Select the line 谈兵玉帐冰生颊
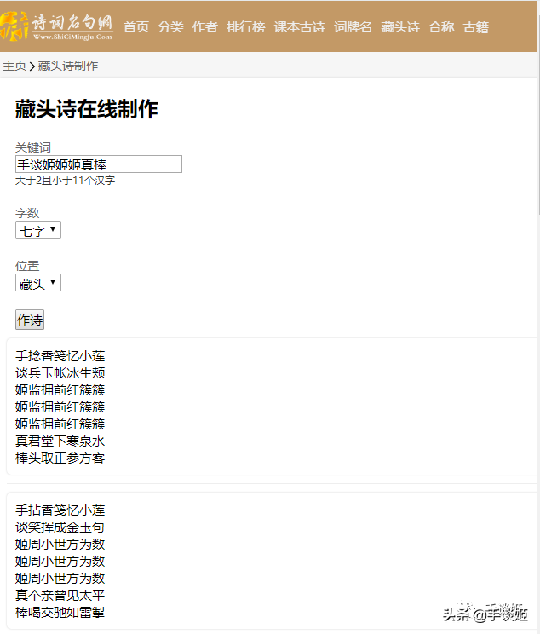 point(60,372)
